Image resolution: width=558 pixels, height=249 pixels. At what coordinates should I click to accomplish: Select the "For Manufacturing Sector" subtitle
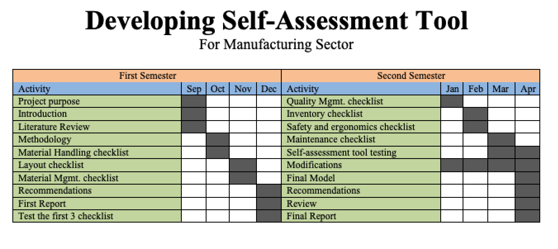click(276, 44)
